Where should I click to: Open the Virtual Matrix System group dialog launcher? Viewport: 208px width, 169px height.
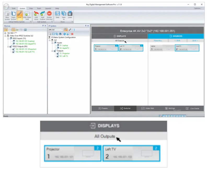[31, 22]
